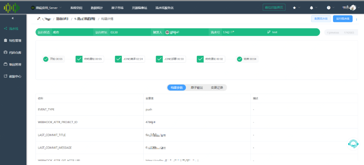Open 制品管理 in the sidebar

pyautogui.click(x=13, y=64)
